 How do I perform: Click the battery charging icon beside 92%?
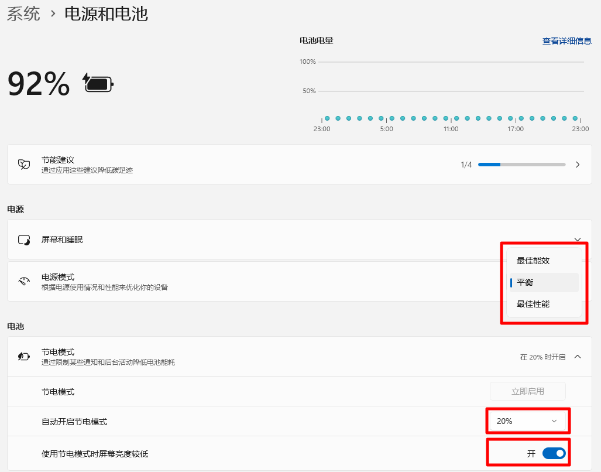coord(98,83)
